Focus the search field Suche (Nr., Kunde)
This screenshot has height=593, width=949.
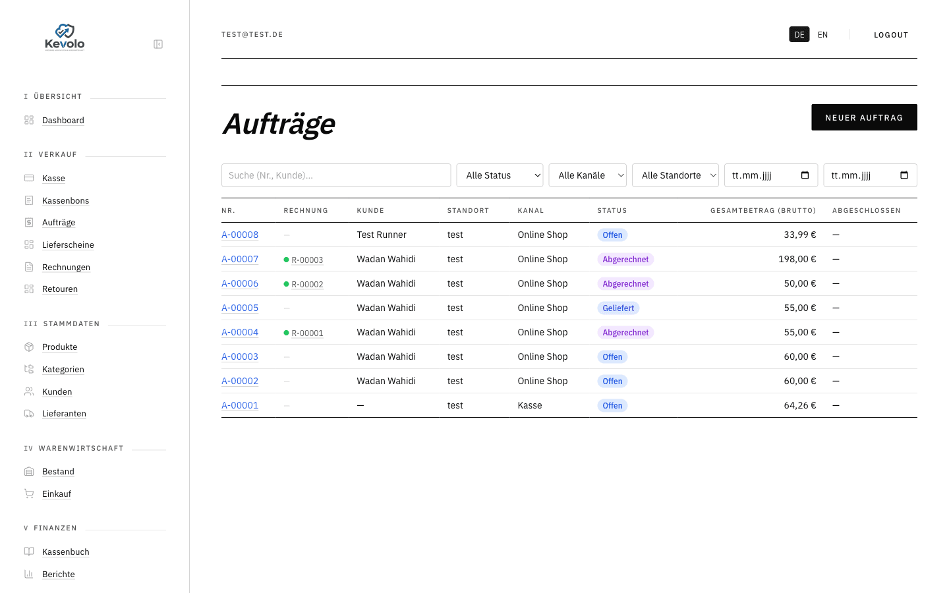click(336, 175)
